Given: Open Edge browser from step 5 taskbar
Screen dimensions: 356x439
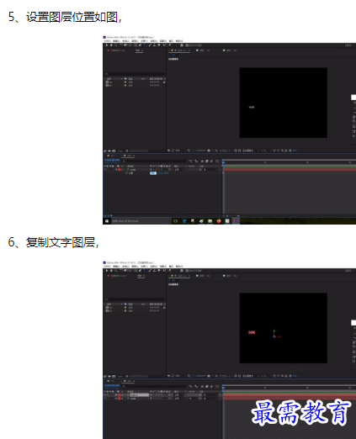Looking at the screenshot, I should (184, 221).
